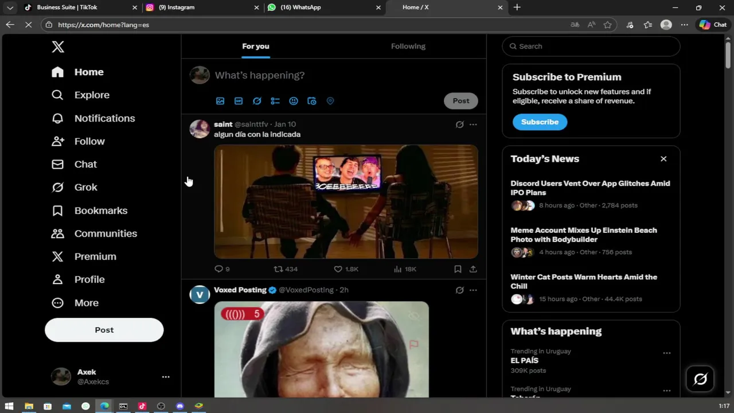Open browser tab actions dropdown arrow
This screenshot has width=734, height=413.
(x=10, y=7)
